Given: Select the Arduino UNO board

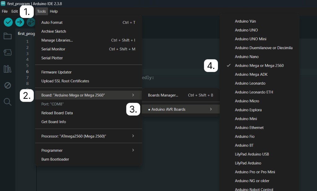Looking at the screenshot, I should pos(260,30).
